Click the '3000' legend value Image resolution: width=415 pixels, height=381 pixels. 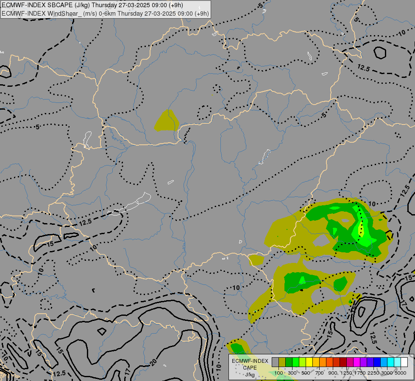[387, 373]
